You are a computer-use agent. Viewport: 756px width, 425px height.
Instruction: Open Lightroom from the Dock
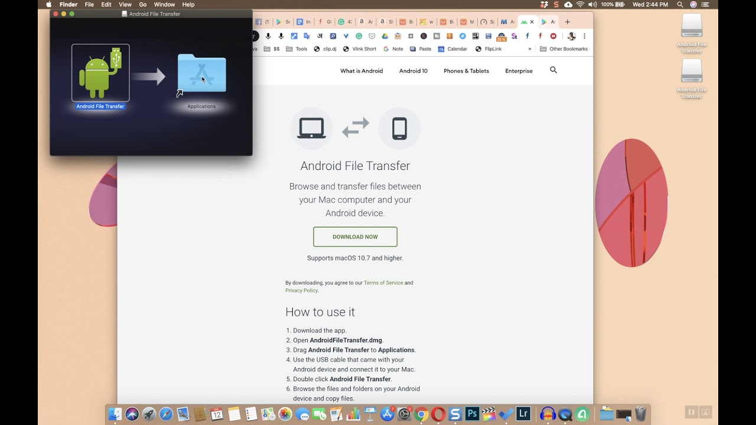click(x=524, y=414)
